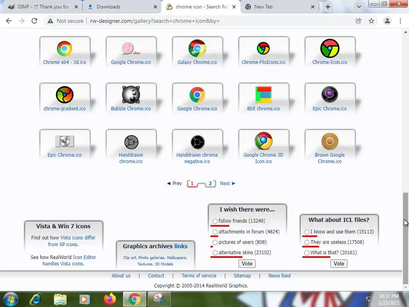Bookmark this page with the star icon
Image resolution: width=409 pixels, height=307 pixels.
point(371,21)
